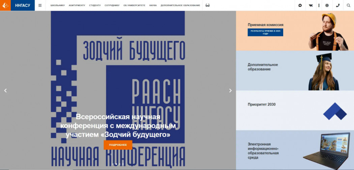354x170 pixels.
Task: Click the Приоритет 2030 blue diamond logo
Action: click(x=335, y=111)
